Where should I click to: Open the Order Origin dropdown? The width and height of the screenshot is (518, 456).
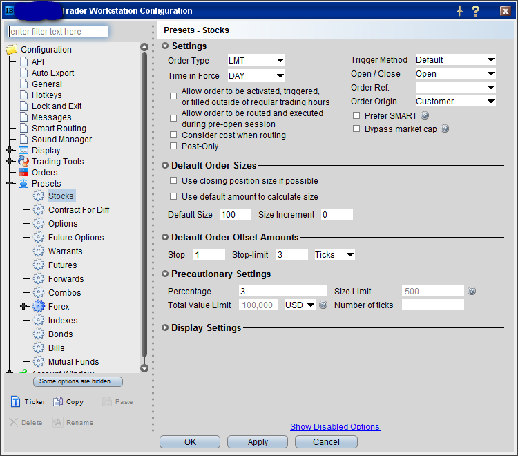pos(455,101)
